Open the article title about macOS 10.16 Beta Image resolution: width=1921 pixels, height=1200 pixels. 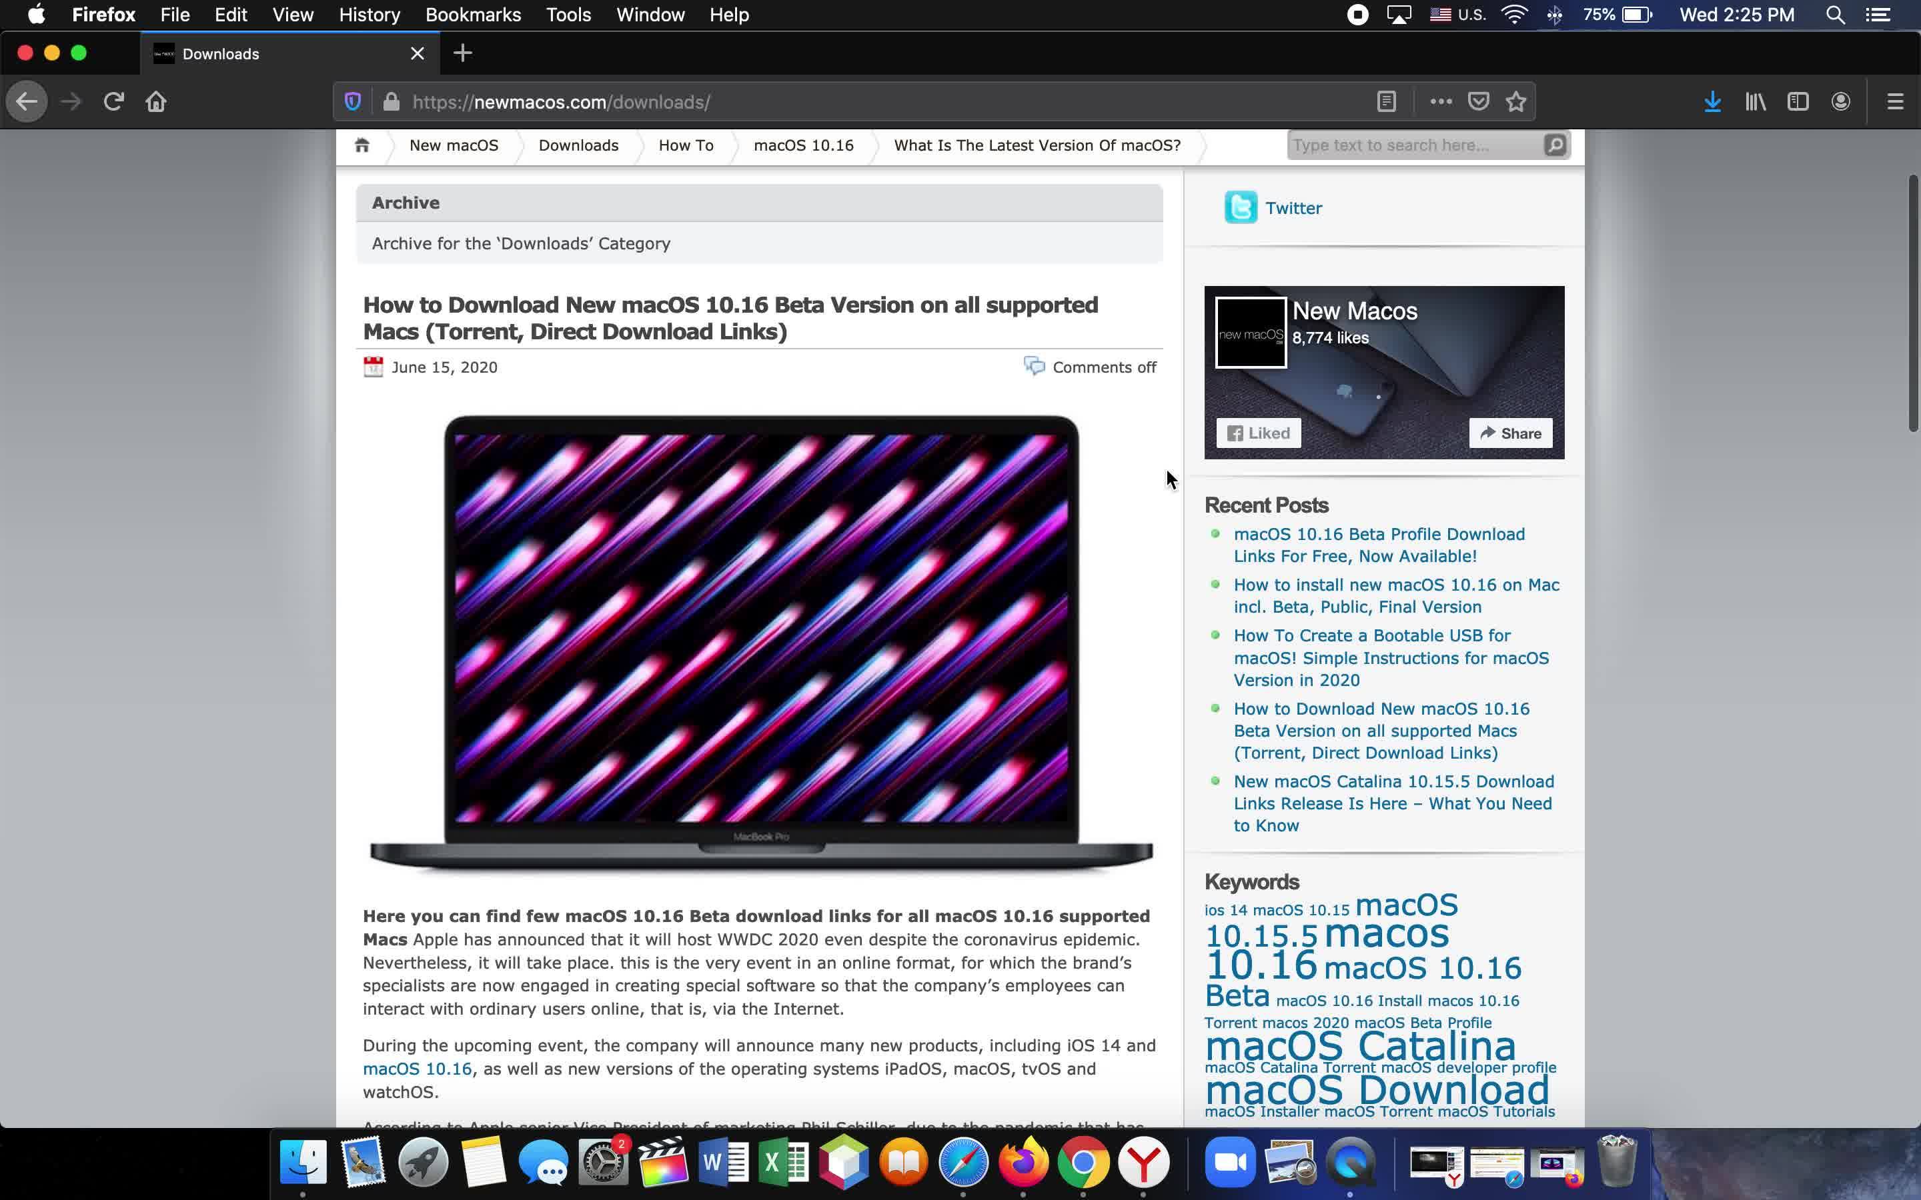pyautogui.click(x=730, y=318)
